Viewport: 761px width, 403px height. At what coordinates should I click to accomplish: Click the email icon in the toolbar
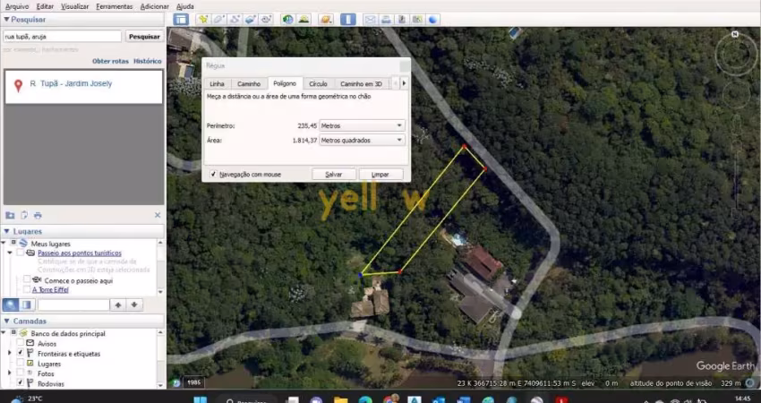click(x=371, y=19)
